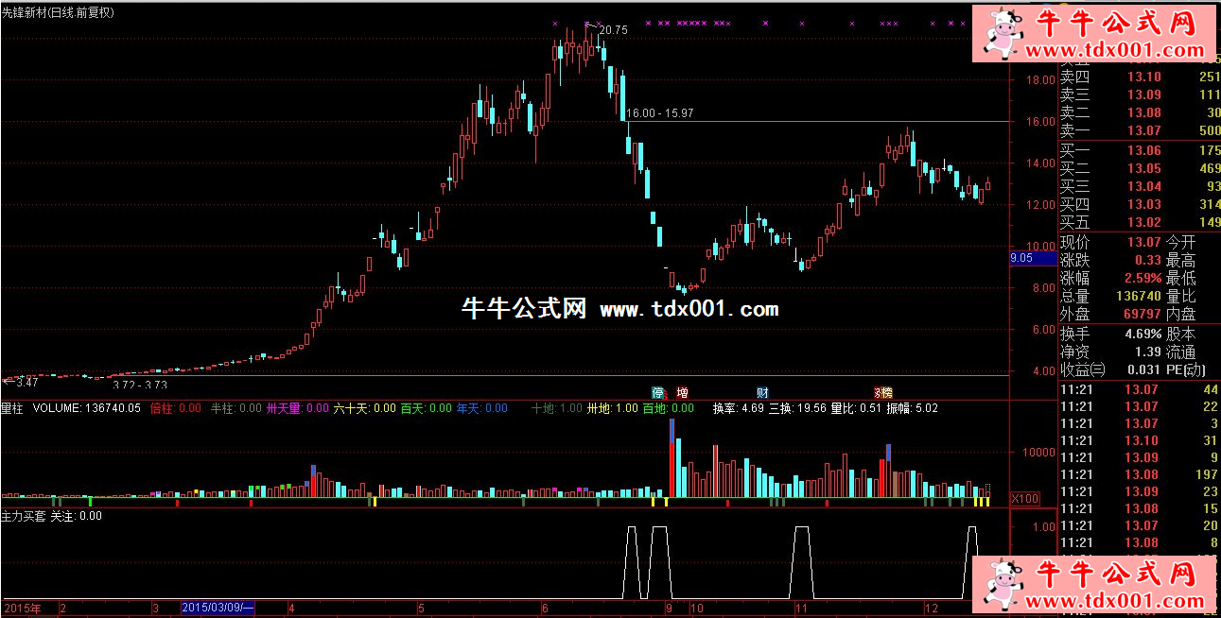
Task: Click the 十地: 1.00 indicator value
Action: [556, 408]
